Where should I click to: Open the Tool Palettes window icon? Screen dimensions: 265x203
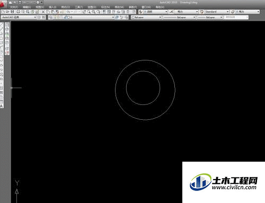pyautogui.click(x=113, y=12)
